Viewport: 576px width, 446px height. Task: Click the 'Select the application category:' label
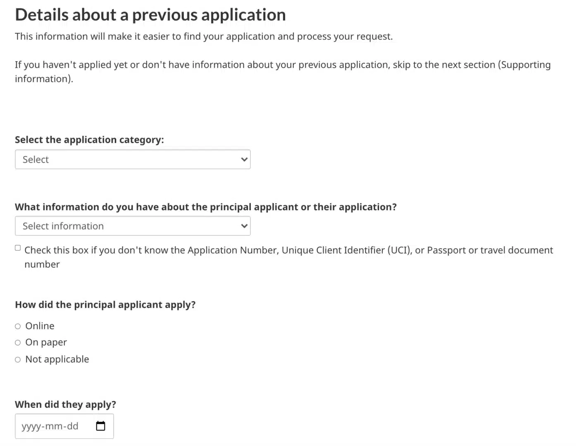point(89,140)
